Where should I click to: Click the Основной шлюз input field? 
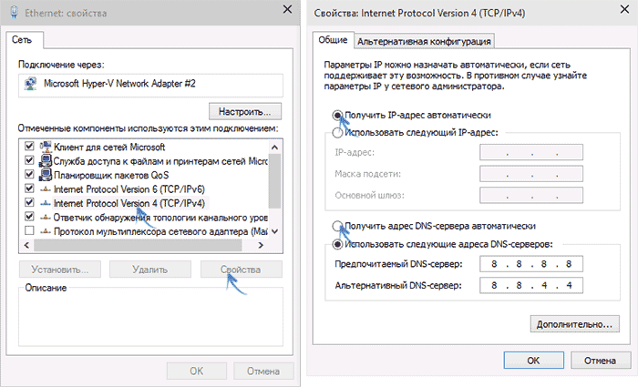(x=531, y=195)
